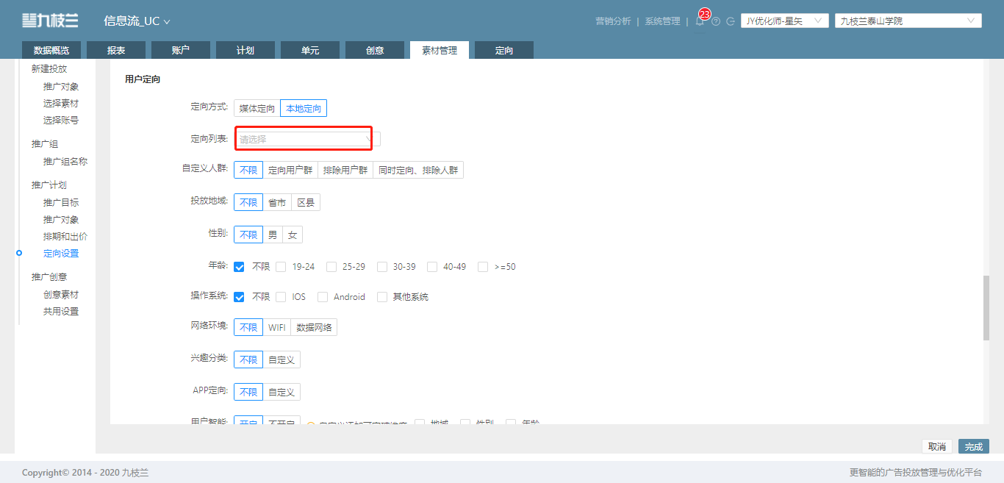The height and width of the screenshot is (483, 1004).
Task: Open the JY优化师-星矢 account dropdown
Action: point(785,21)
